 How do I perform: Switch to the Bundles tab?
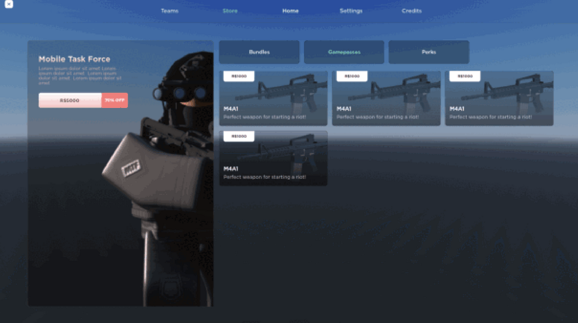(x=259, y=52)
